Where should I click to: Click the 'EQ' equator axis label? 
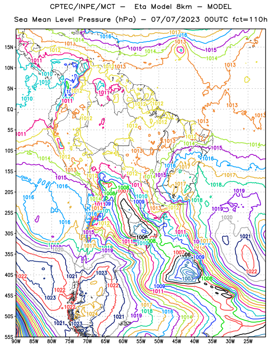[x=10, y=109]
